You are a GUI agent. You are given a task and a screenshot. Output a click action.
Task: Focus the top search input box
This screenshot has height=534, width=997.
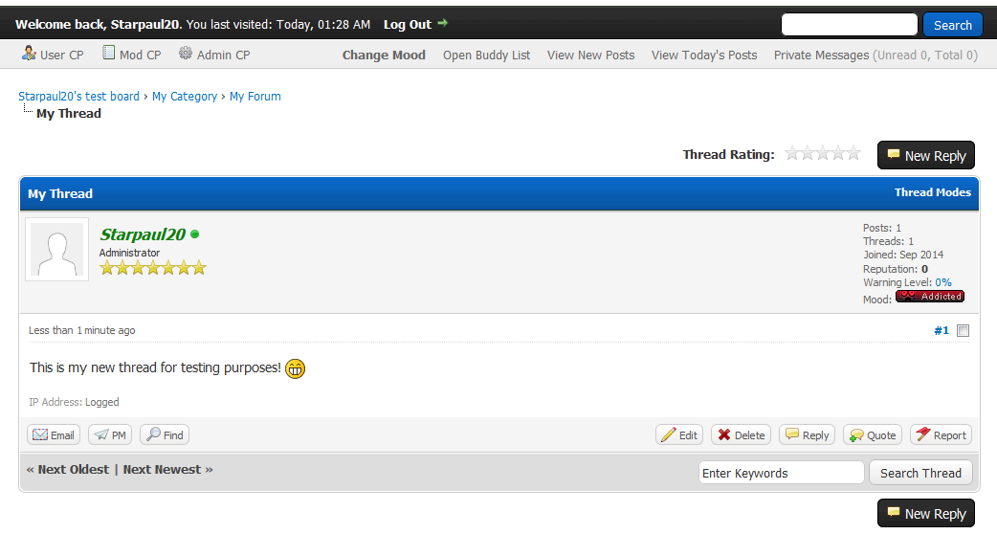coord(849,25)
